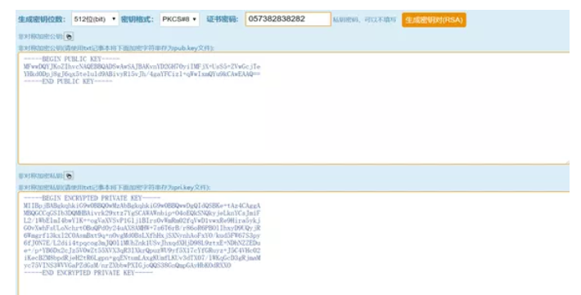Click the certificate password field containing 057382838282
581x295 pixels.
[x=288, y=19]
